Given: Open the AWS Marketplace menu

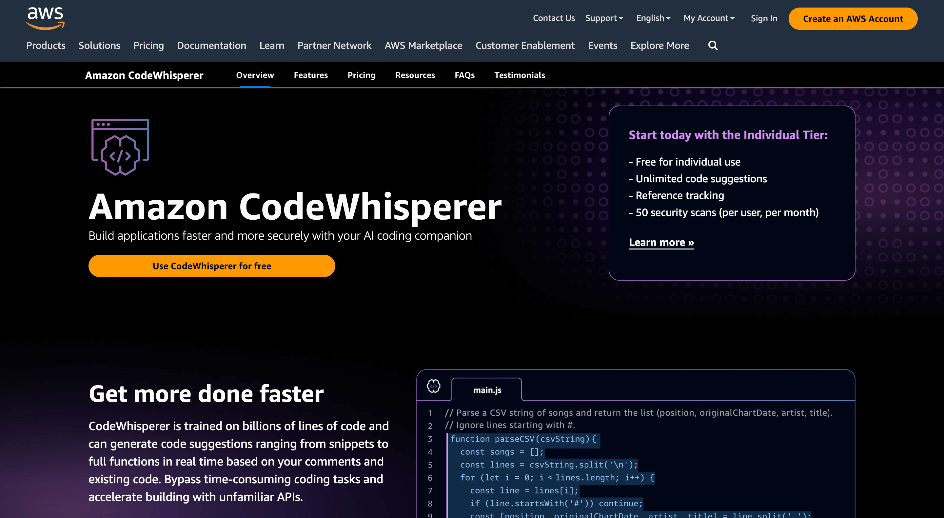Looking at the screenshot, I should click(x=423, y=46).
